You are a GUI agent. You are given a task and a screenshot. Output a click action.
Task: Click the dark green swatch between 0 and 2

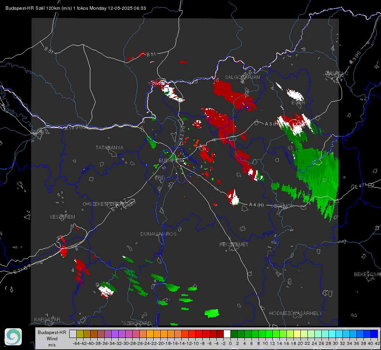(234, 334)
